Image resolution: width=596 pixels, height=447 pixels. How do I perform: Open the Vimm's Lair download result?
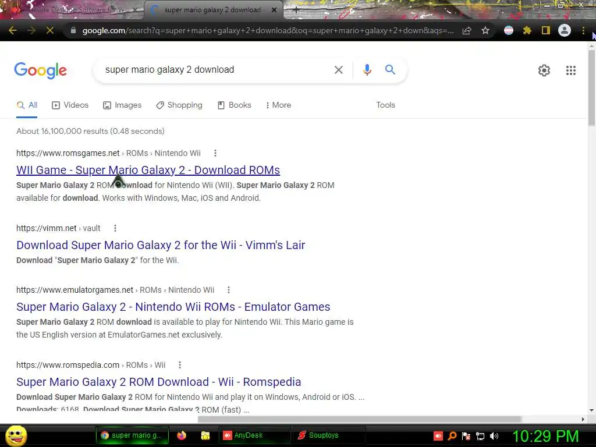[161, 245]
